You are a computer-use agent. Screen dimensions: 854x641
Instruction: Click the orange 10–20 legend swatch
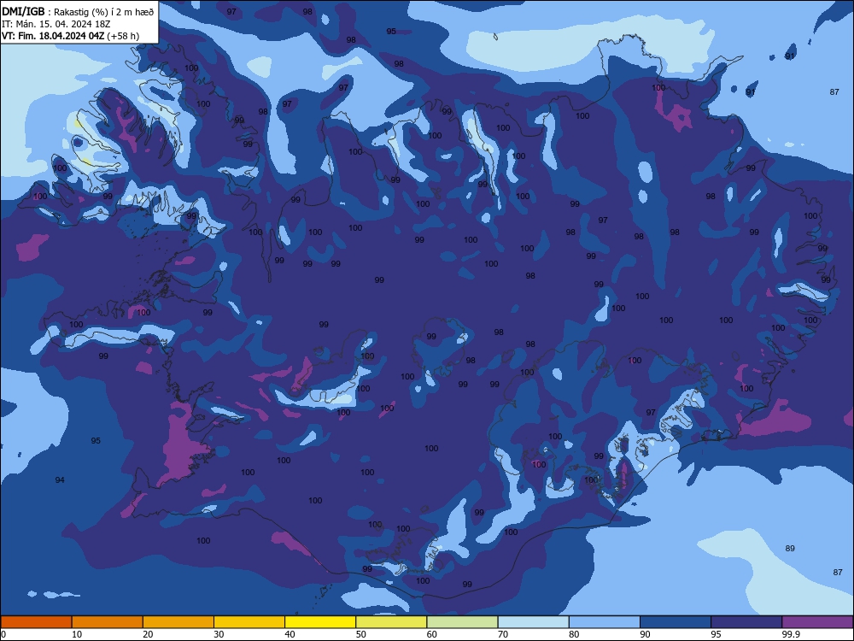(x=108, y=622)
